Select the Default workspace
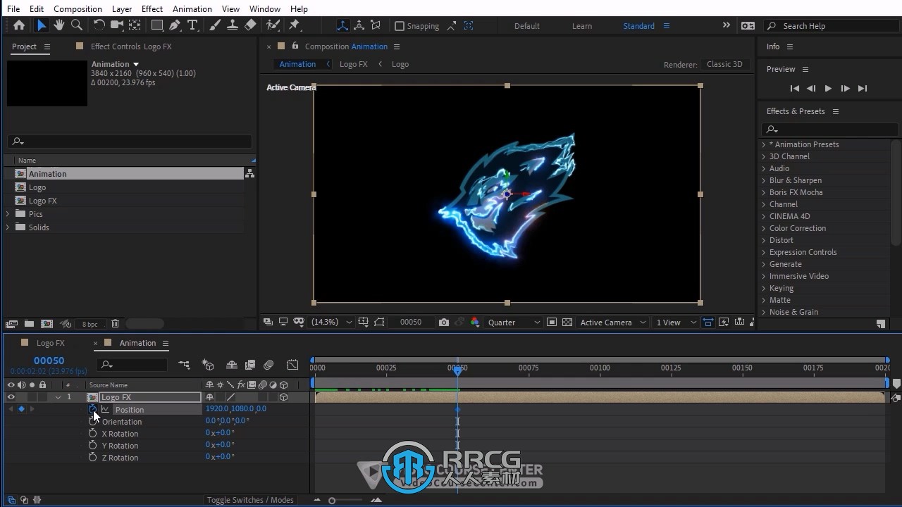The image size is (902, 507). click(526, 26)
